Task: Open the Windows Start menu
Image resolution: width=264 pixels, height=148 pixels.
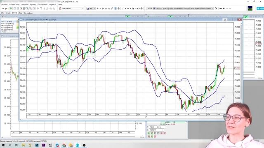Action: pos(3,145)
